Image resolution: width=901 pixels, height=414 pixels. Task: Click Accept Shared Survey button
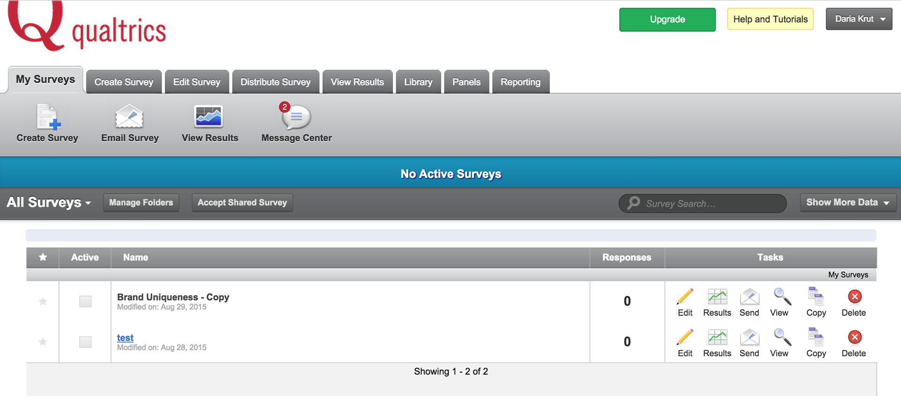(x=242, y=202)
